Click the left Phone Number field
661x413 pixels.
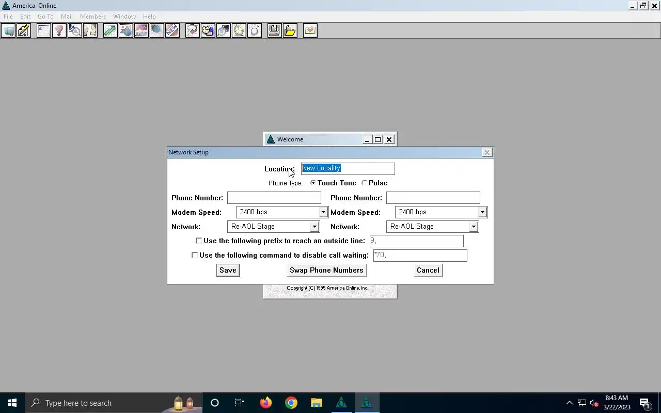274,198
